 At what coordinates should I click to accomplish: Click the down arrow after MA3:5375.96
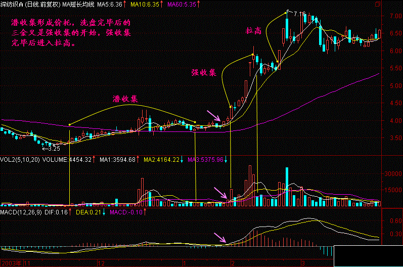pos(225,160)
